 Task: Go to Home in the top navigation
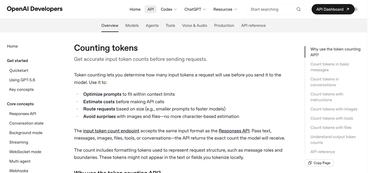pos(135,9)
